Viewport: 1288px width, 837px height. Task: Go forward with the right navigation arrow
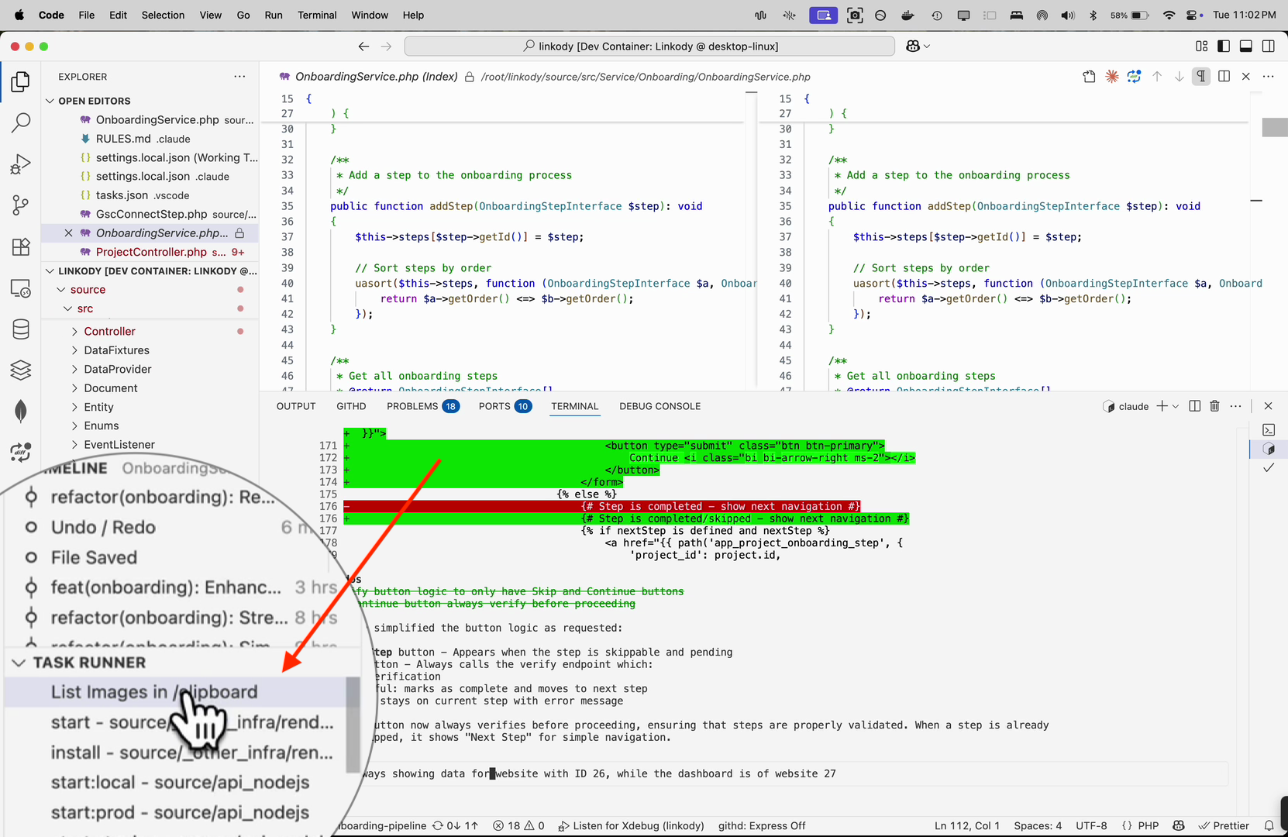click(x=386, y=46)
